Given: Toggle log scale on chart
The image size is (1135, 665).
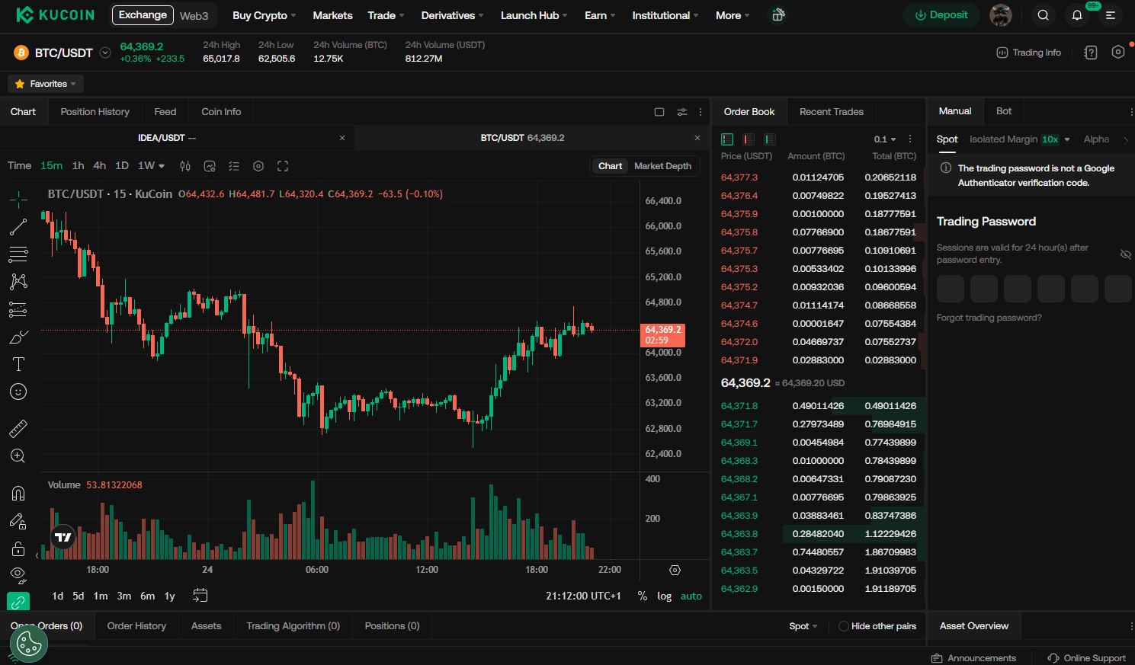Looking at the screenshot, I should [x=665, y=596].
